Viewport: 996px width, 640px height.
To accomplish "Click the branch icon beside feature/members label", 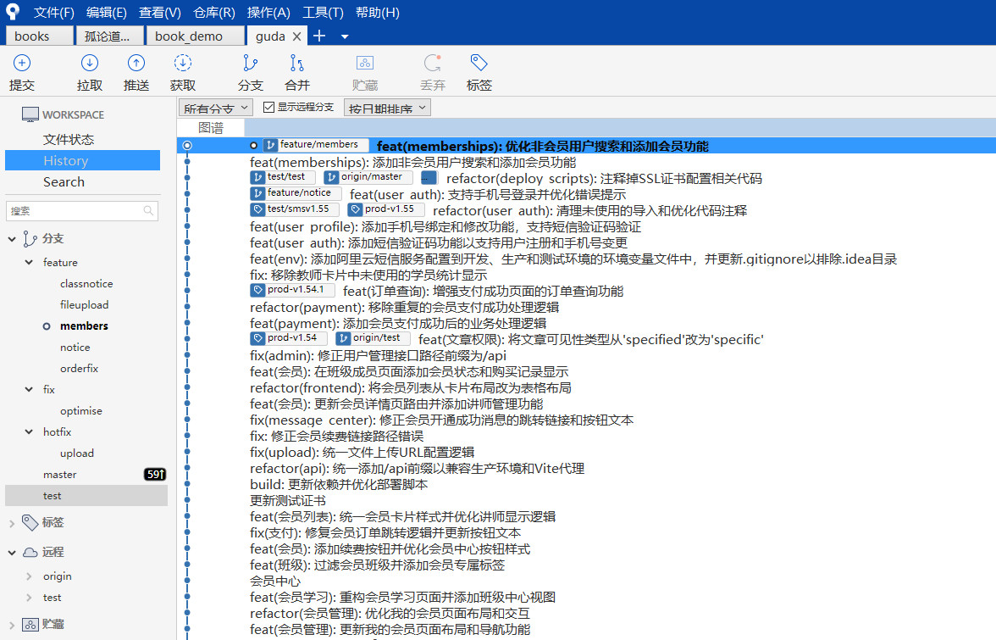I will (269, 144).
